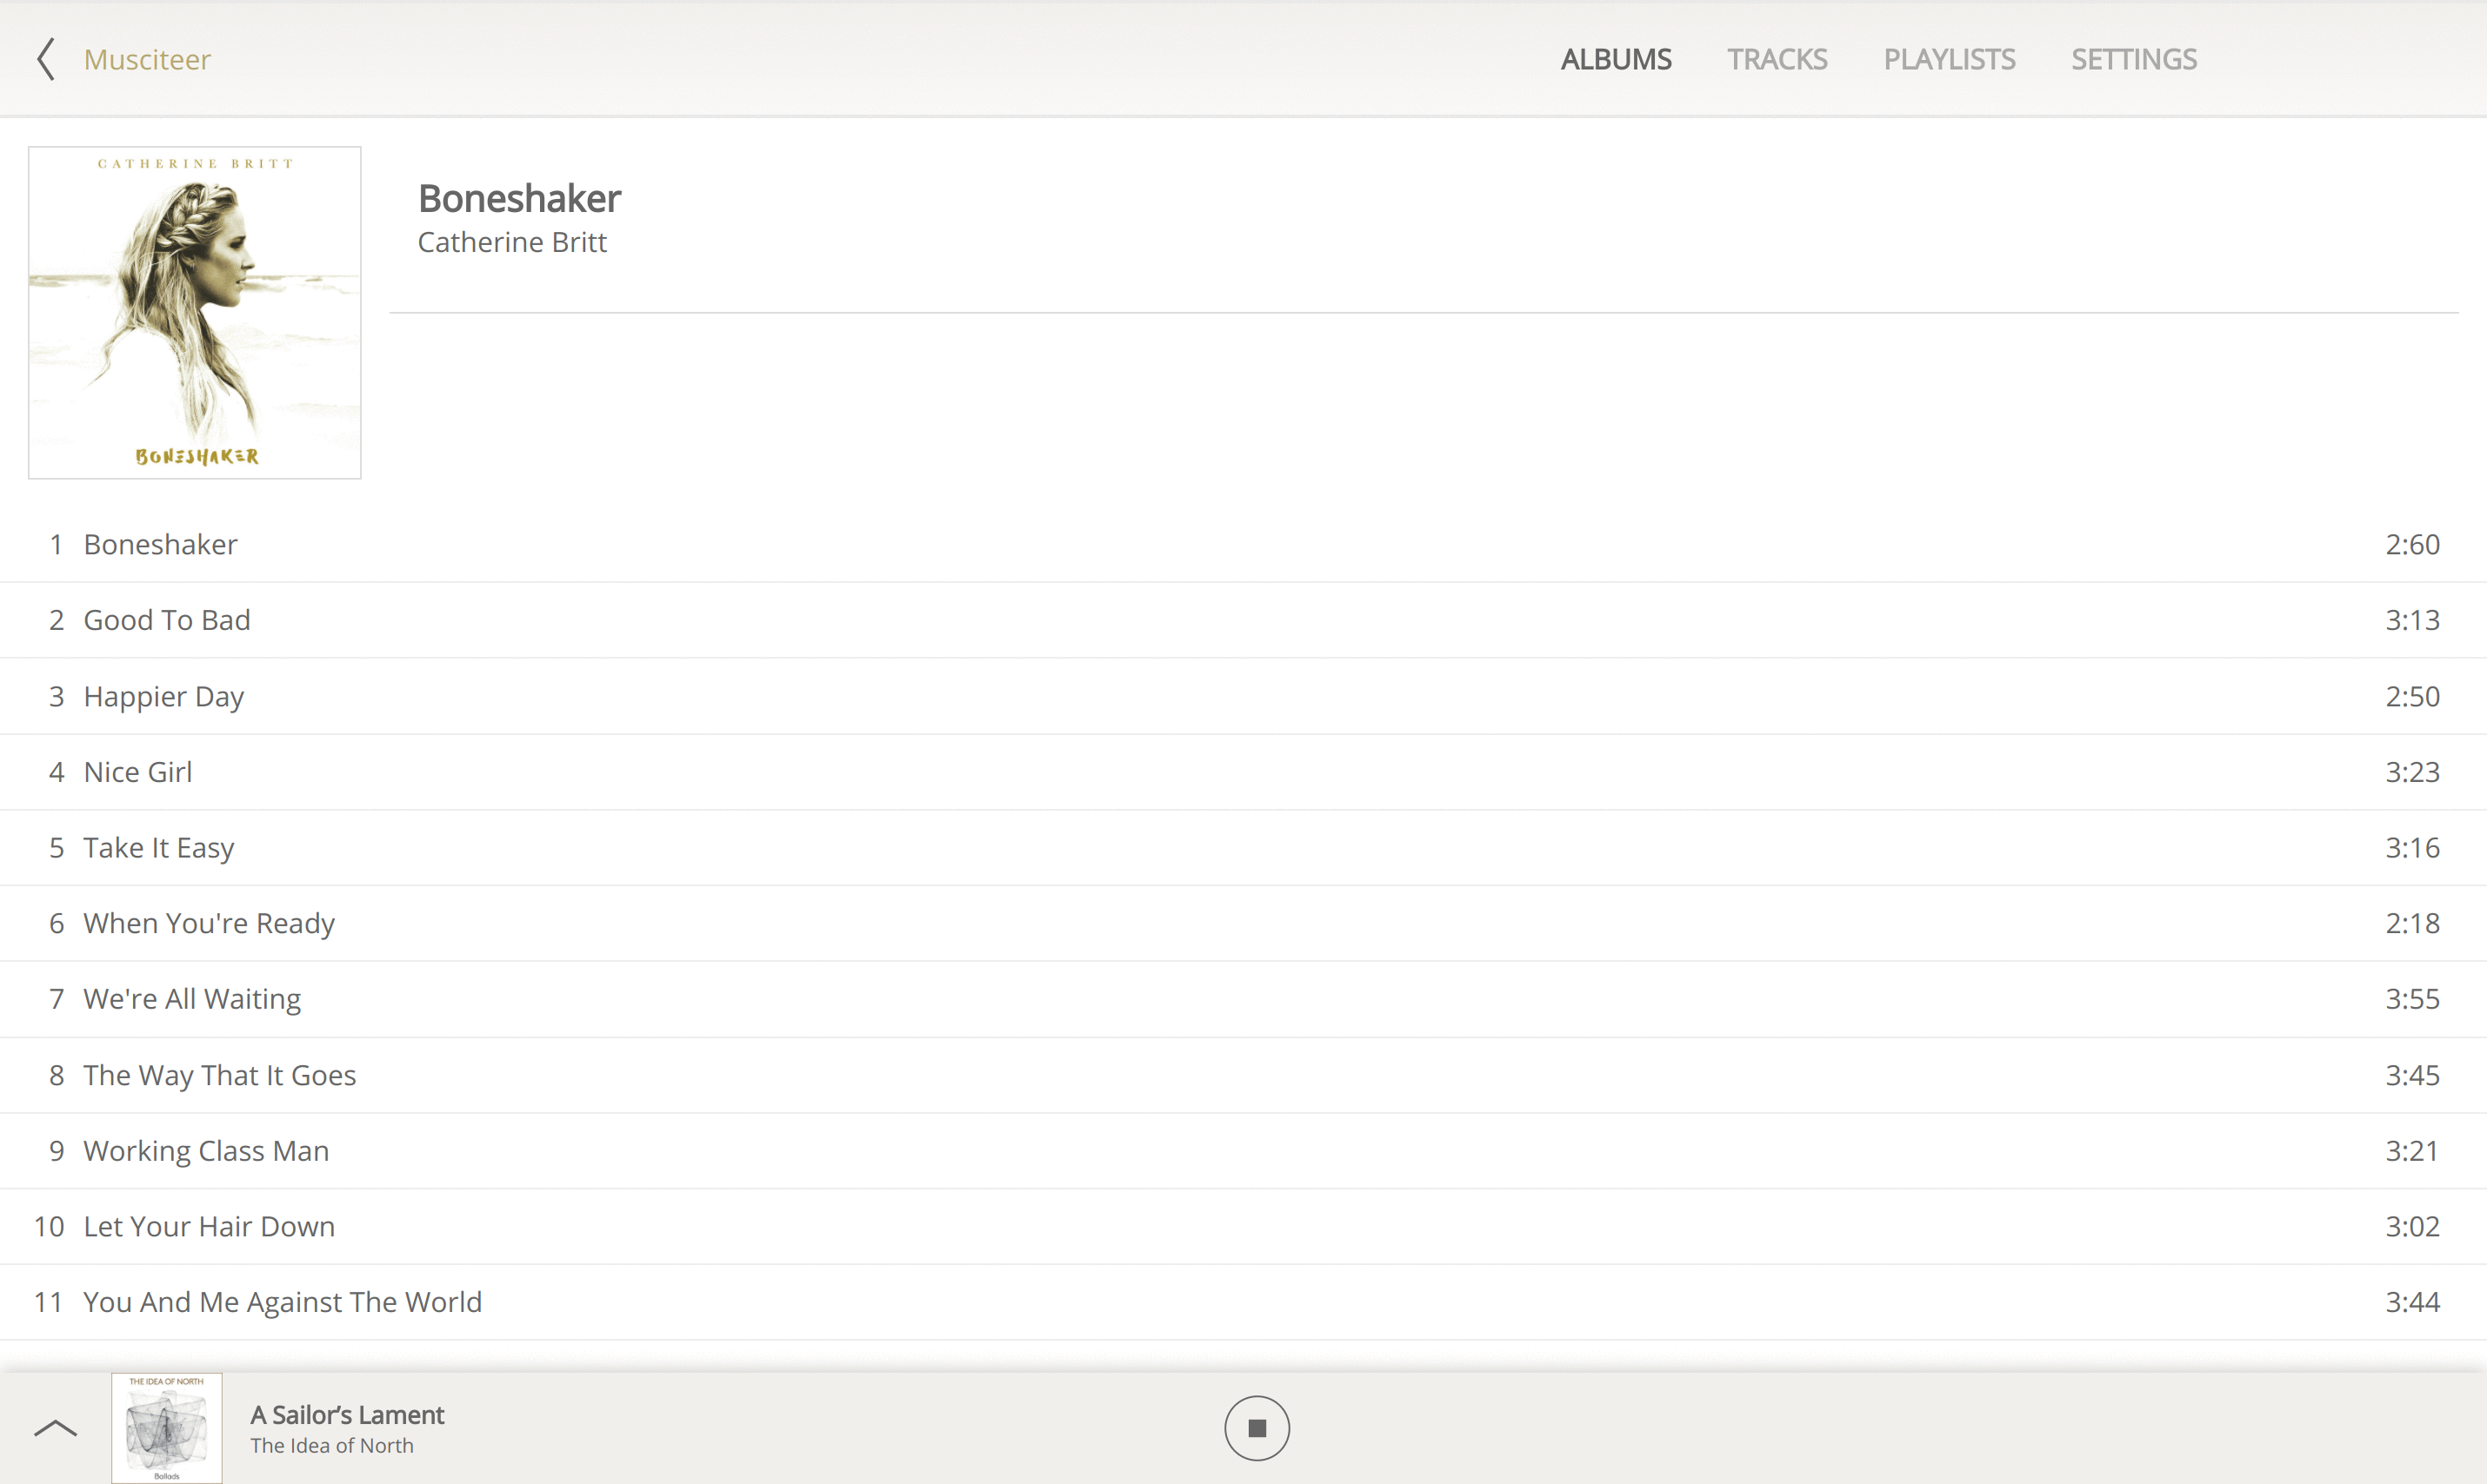Play the track We're All Waiting

[191, 999]
